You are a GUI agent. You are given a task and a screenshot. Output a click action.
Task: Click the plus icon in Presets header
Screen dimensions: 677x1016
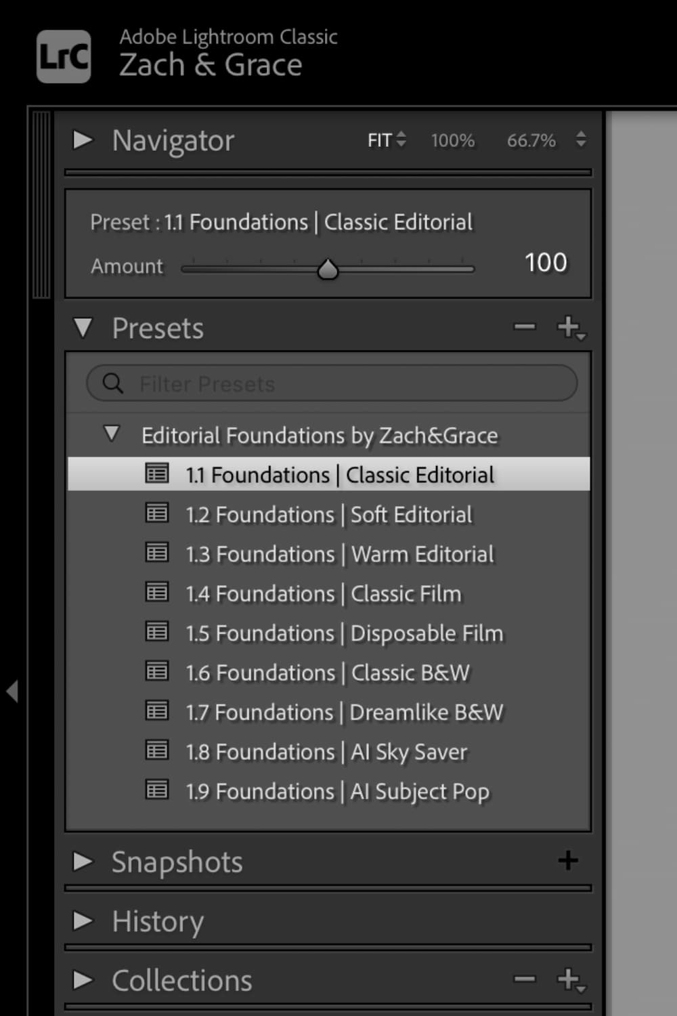(x=569, y=327)
